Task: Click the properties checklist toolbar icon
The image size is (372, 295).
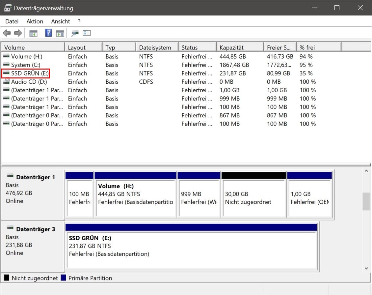Action: [87, 33]
